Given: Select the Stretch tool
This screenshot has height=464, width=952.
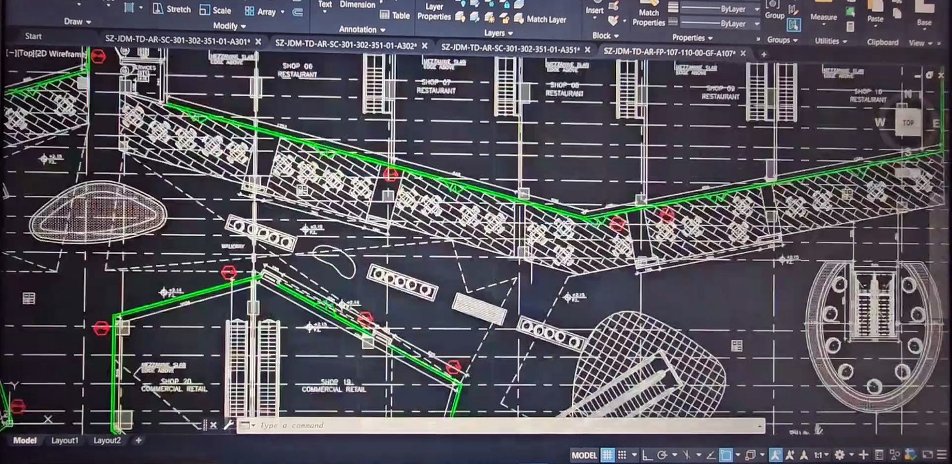Looking at the screenshot, I should (x=171, y=9).
